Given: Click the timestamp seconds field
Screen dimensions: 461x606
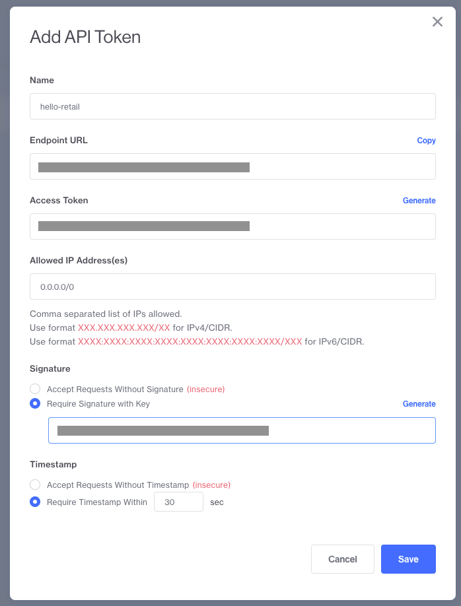Looking at the screenshot, I should (178, 502).
